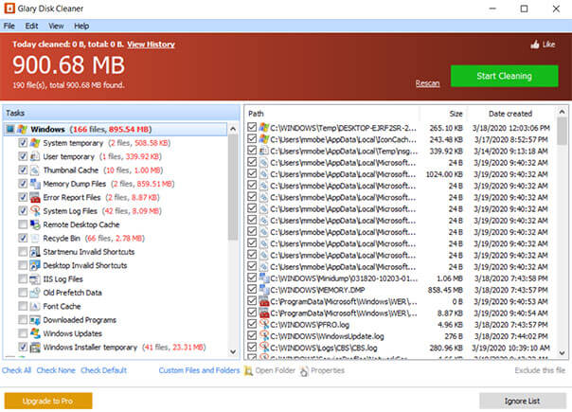
Task: Open the View menu
Action: point(56,26)
